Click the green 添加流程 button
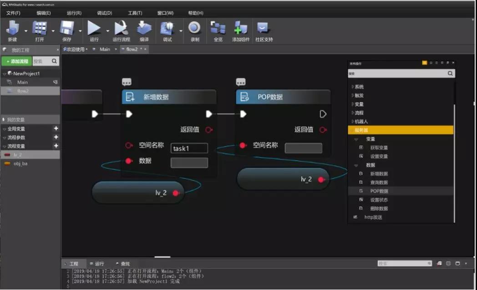 [x=17, y=61]
